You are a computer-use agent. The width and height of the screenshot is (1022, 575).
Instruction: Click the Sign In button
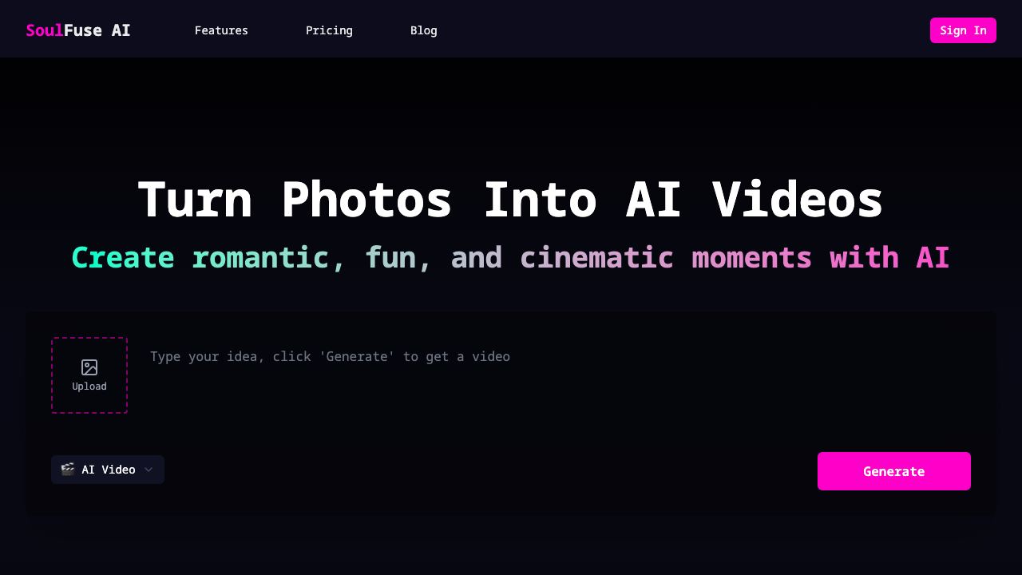click(x=963, y=30)
